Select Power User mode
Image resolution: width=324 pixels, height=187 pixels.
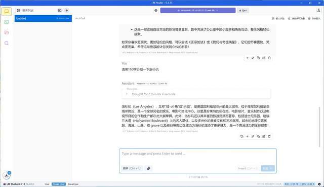pos(59,184)
